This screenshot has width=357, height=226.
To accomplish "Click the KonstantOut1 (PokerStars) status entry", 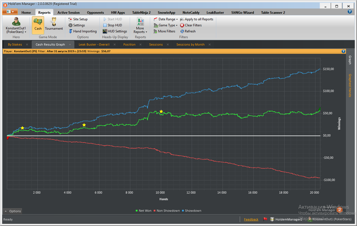I will pos(329,219).
